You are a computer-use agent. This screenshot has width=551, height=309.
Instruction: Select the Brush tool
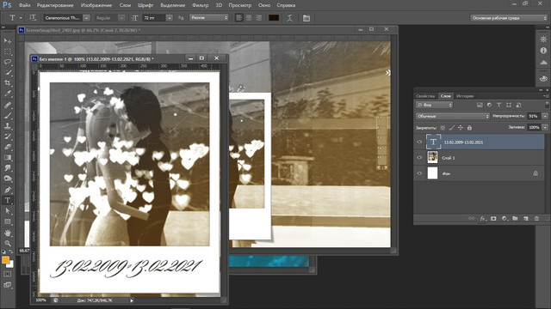[8, 115]
